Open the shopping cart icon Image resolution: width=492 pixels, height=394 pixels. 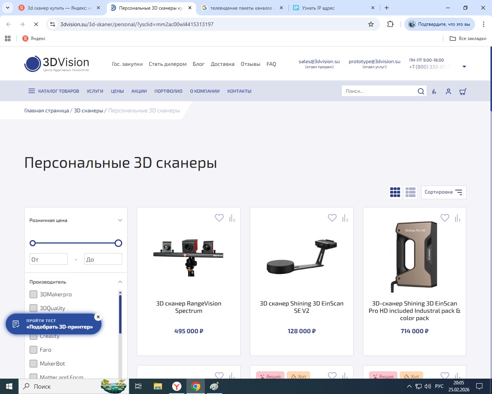click(x=463, y=92)
